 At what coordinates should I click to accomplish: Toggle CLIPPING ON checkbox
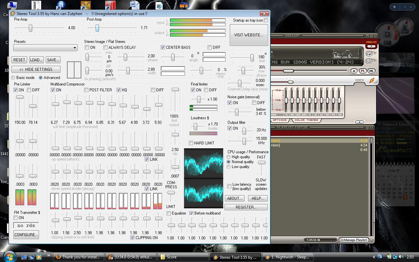pos(133,238)
